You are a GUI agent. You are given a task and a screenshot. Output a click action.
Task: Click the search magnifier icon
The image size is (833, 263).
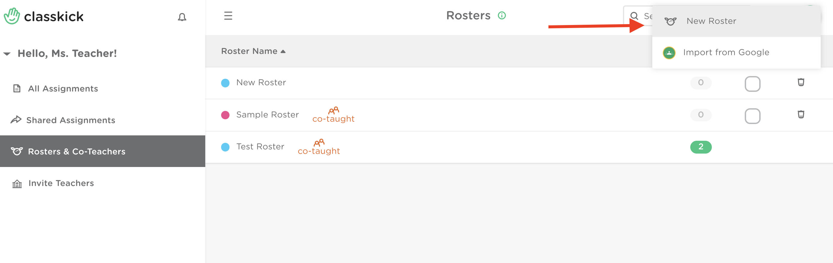tap(634, 16)
